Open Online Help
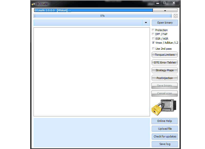The height and width of the screenshot is (149, 205). (x=164, y=121)
